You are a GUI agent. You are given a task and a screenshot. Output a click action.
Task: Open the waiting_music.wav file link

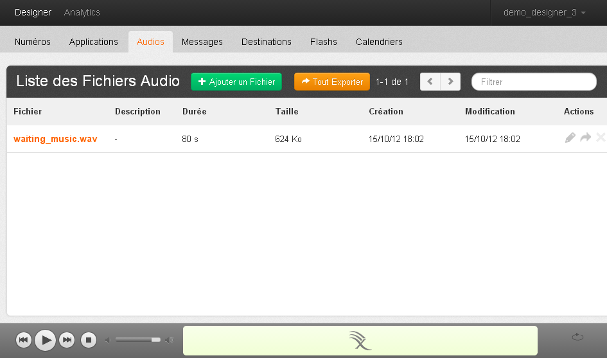click(x=55, y=139)
